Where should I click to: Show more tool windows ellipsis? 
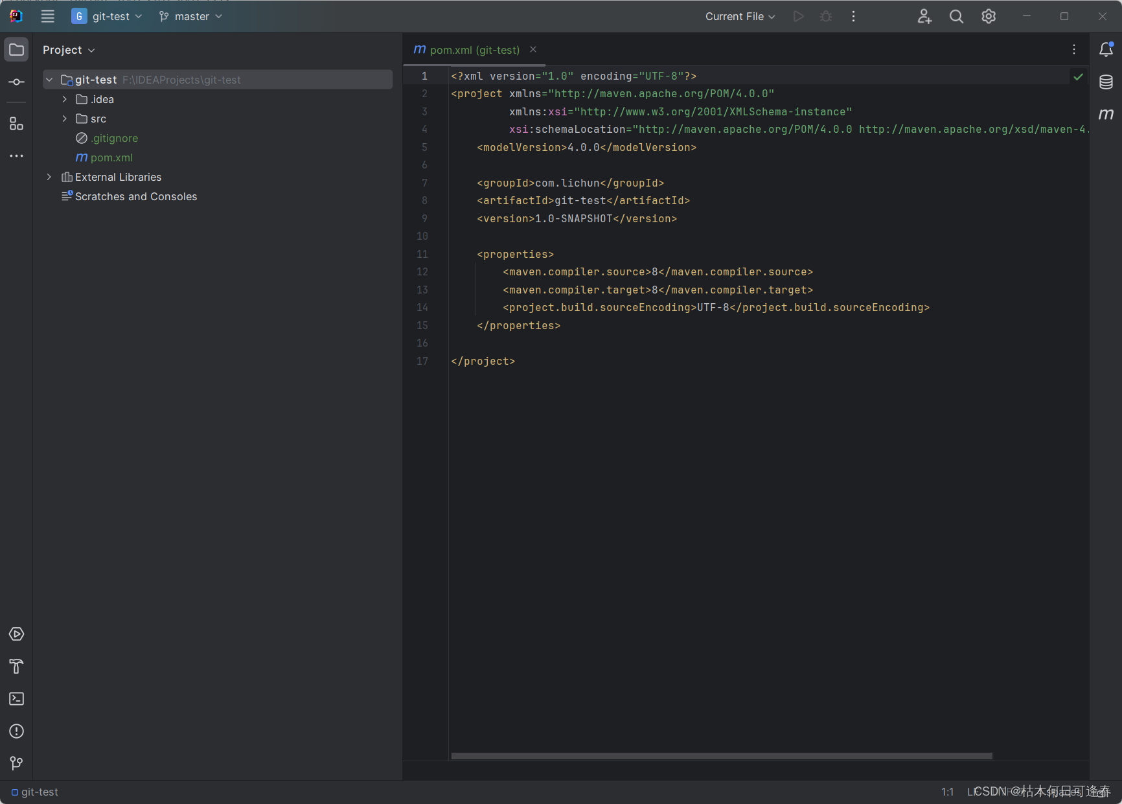point(16,155)
